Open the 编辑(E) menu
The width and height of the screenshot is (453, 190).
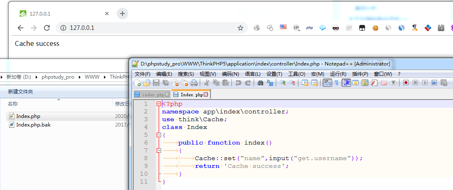[x=164, y=74]
